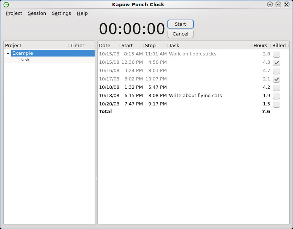Toggle billed for the 1:32 PM session

pos(276,87)
